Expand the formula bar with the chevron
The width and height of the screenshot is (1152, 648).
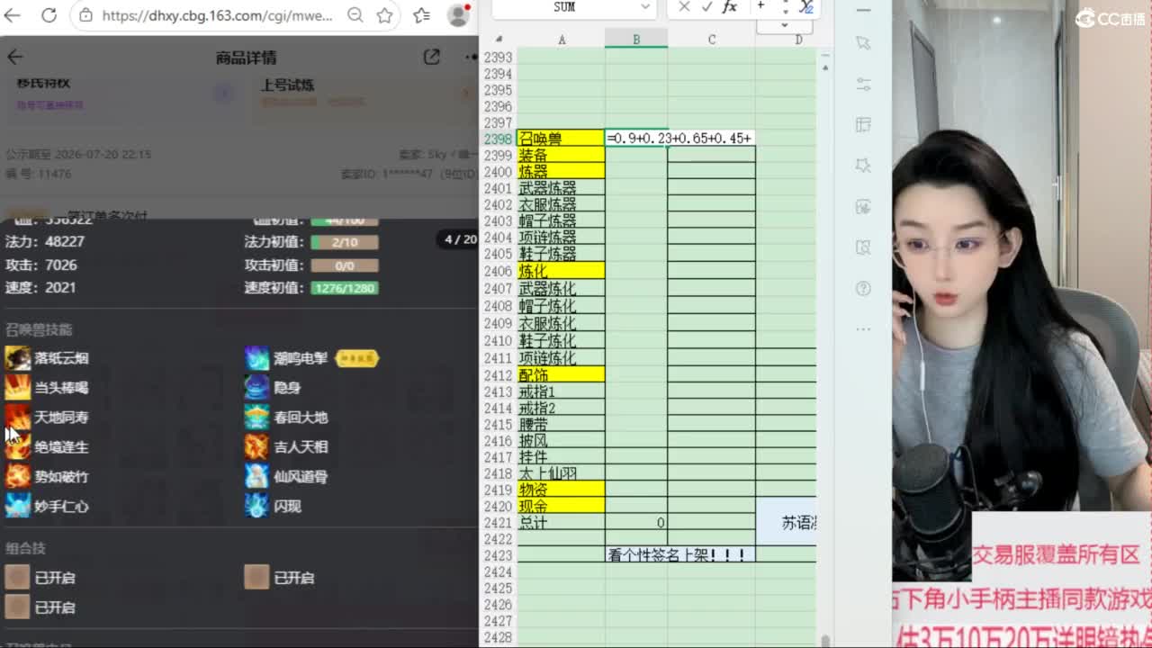(785, 25)
